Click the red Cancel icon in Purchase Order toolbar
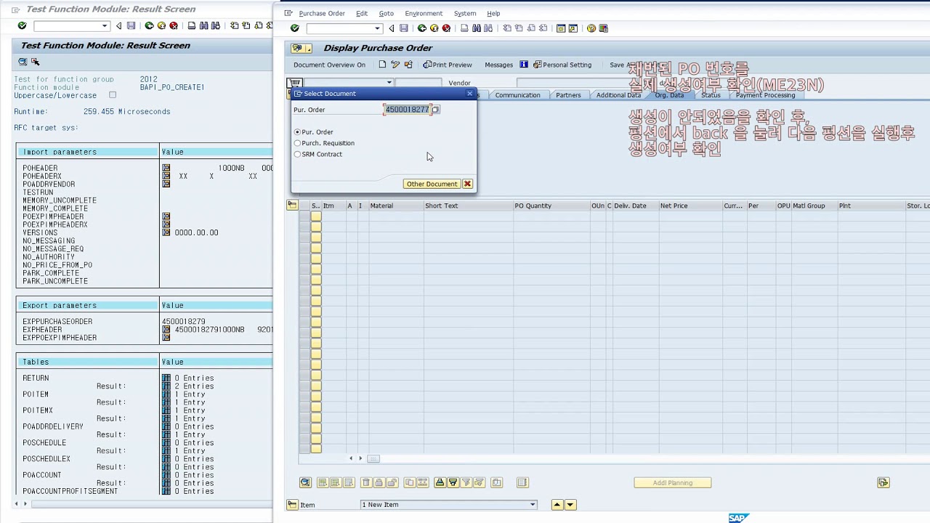 [446, 28]
